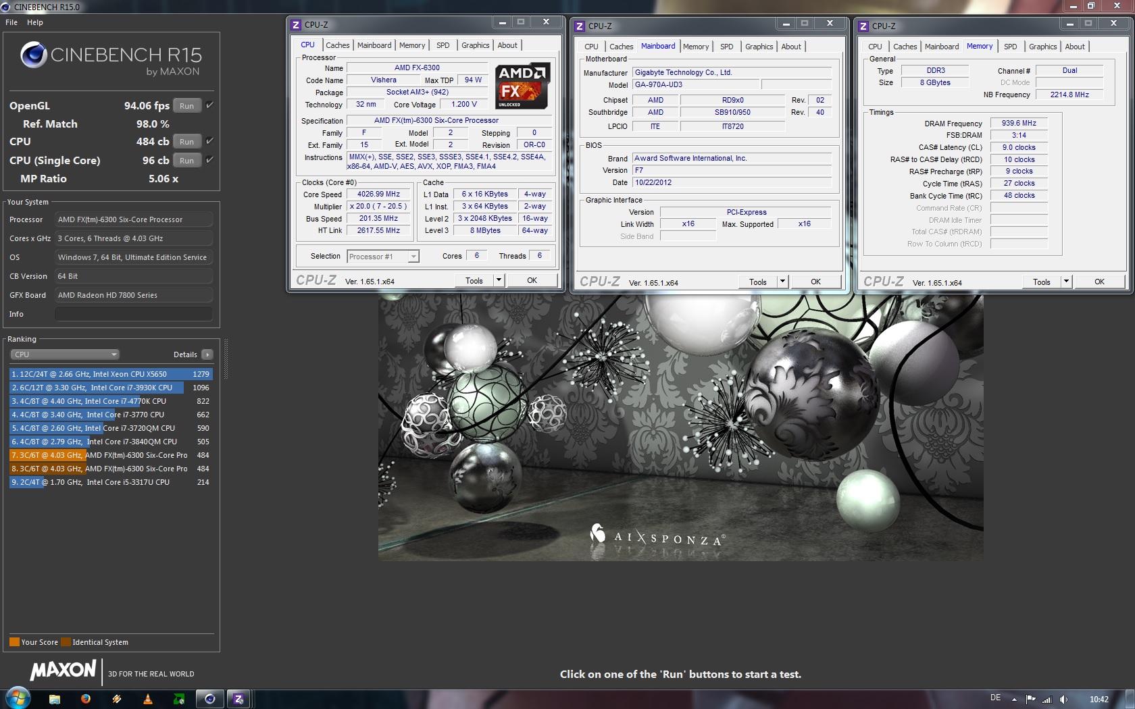Open VLC media player from the taskbar

(x=148, y=699)
